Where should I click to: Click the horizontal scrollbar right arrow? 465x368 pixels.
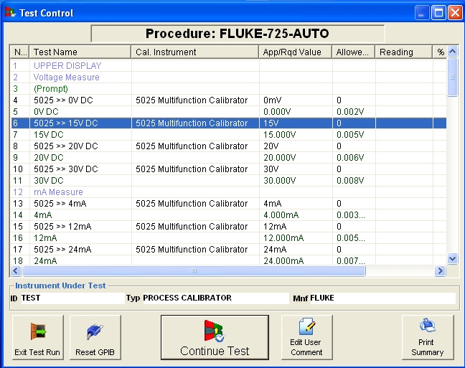click(x=441, y=271)
